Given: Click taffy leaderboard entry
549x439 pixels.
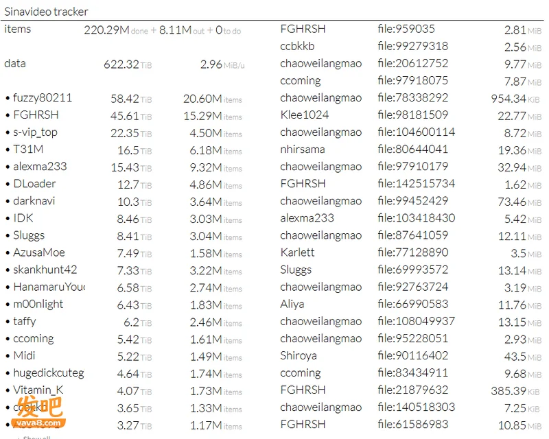Looking at the screenshot, I should [25, 322].
